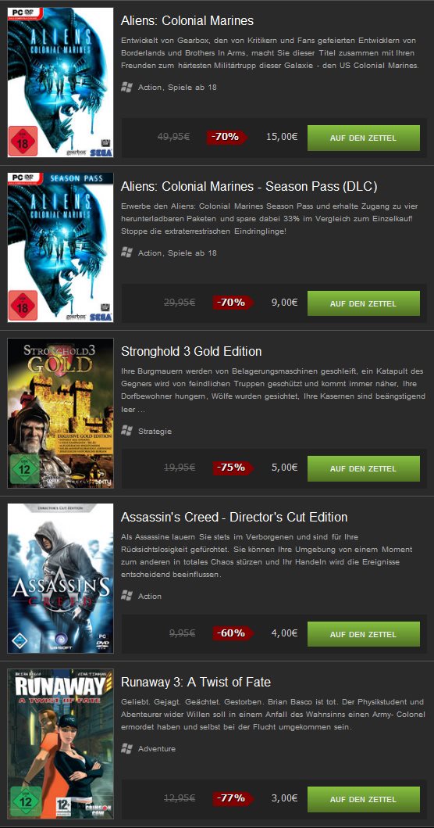Open the Stronghold 3 Gold cover image
The height and width of the screenshot is (828, 434).
tap(60, 413)
